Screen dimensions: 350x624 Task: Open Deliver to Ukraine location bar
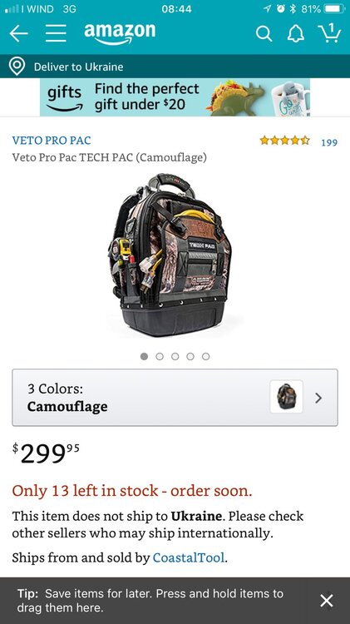coord(175,67)
